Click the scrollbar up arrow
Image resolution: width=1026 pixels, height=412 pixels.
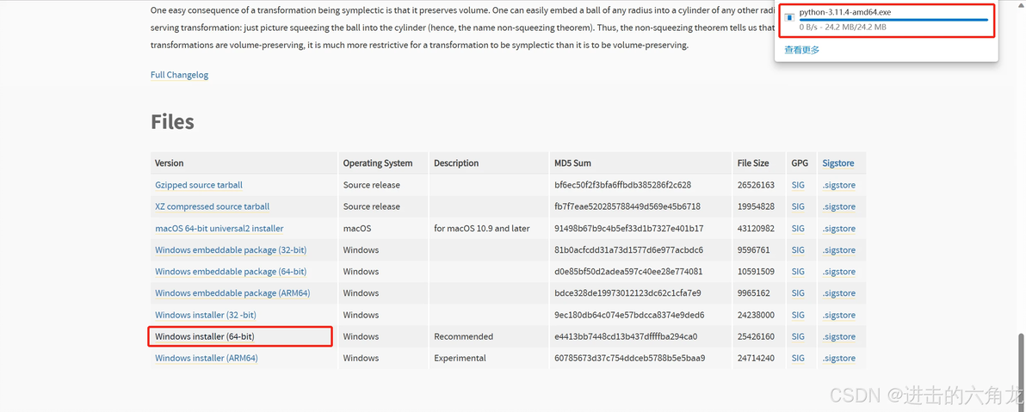point(1020,4)
